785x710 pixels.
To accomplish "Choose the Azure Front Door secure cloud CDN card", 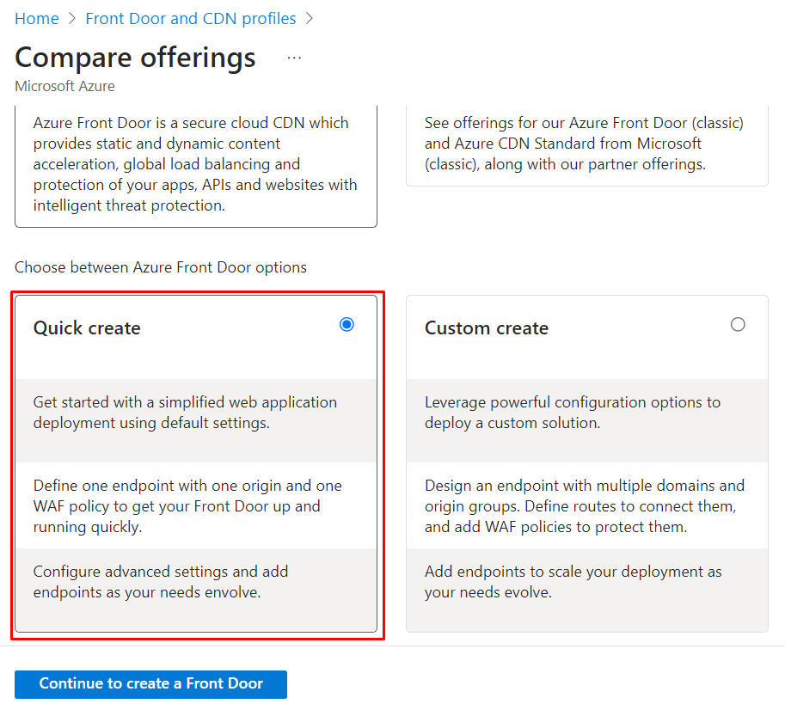I will tap(195, 163).
